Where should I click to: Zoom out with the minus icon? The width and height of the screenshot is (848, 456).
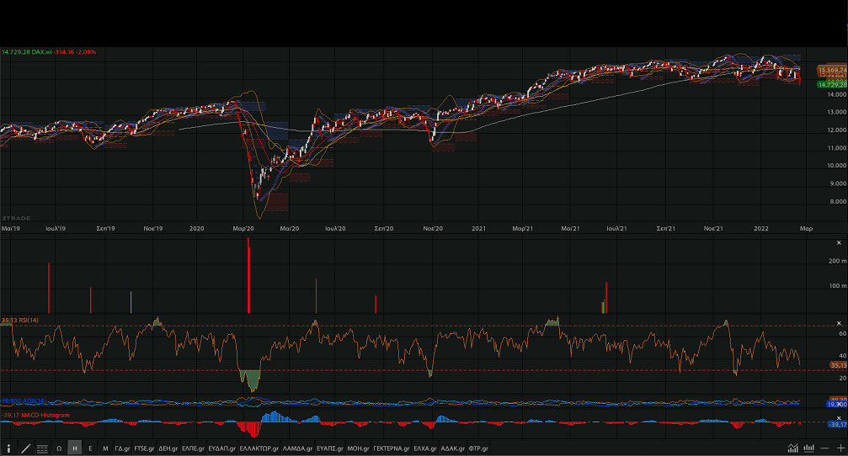[824, 448]
